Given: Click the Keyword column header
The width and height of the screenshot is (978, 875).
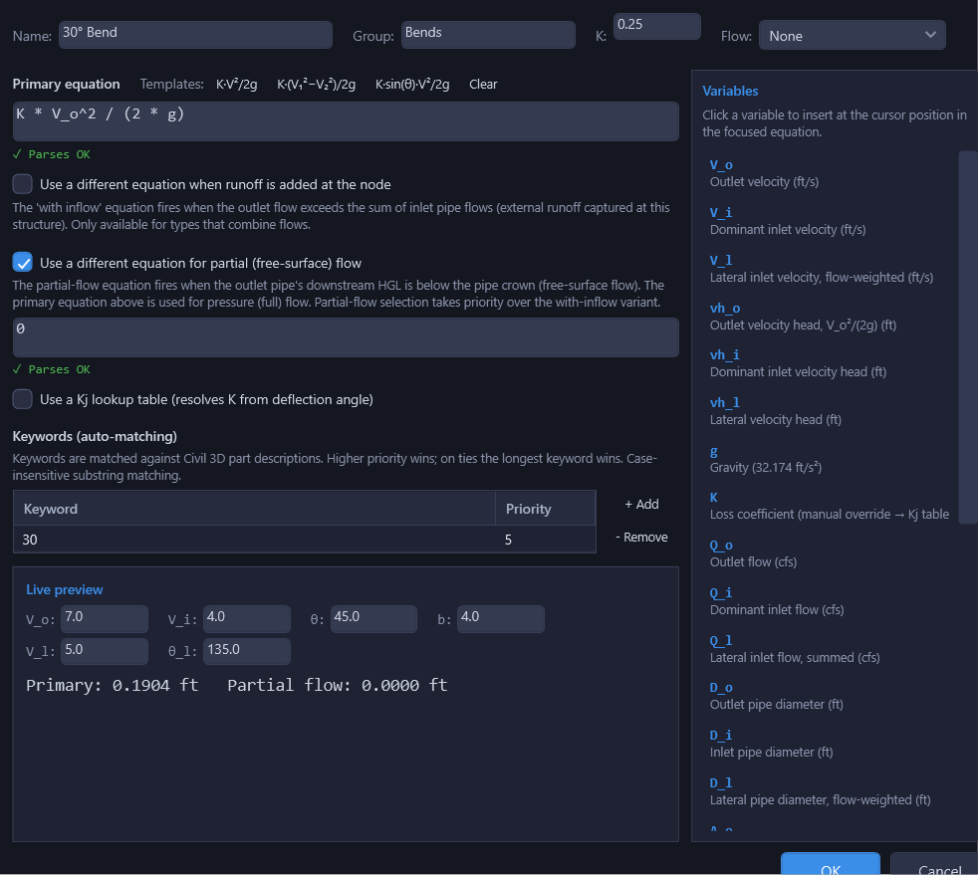Looking at the screenshot, I should coord(255,509).
